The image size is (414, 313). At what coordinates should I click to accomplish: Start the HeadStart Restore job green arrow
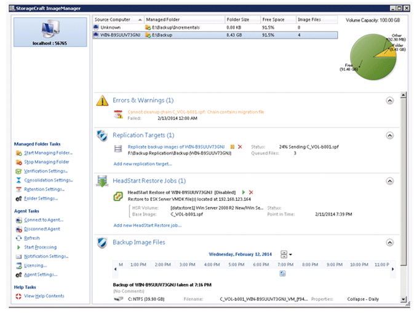[x=244, y=192]
